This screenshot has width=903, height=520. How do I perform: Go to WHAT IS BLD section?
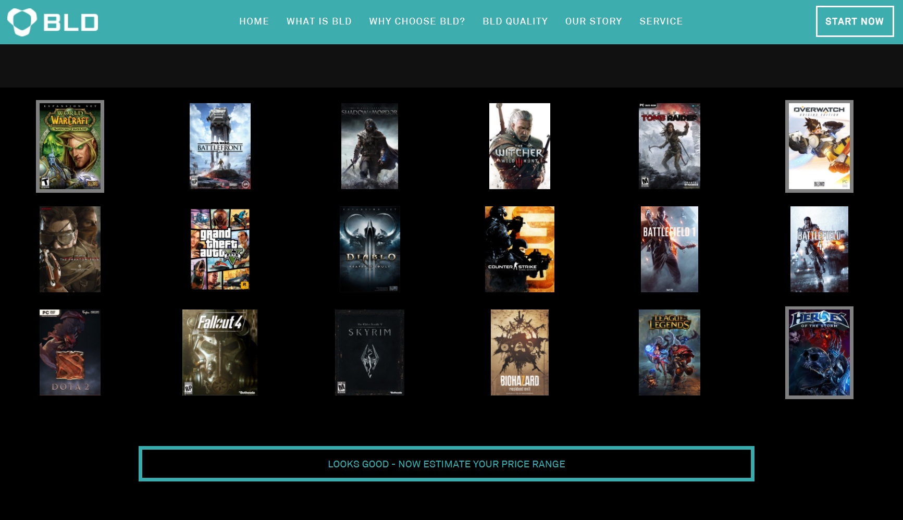319,21
